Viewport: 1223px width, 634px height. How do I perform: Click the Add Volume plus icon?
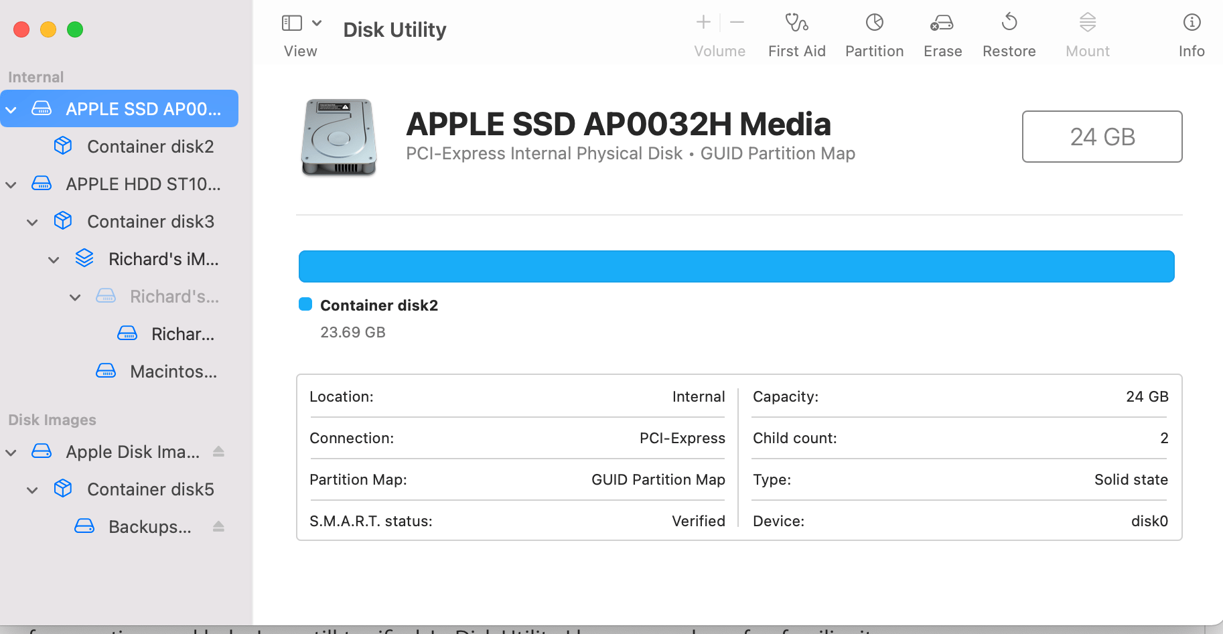[x=703, y=22]
